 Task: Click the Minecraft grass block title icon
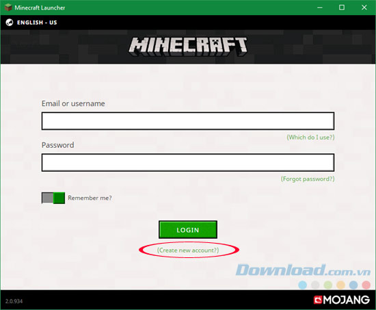(8, 8)
